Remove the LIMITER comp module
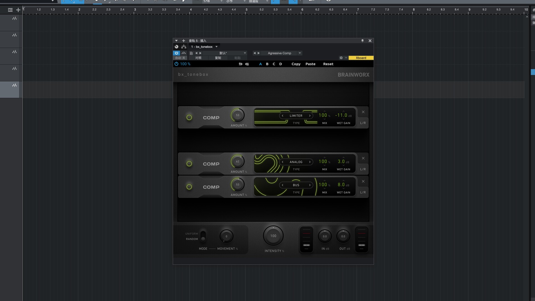 pos(363,112)
